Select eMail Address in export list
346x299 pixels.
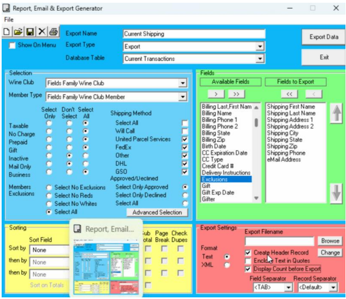tap(284, 160)
